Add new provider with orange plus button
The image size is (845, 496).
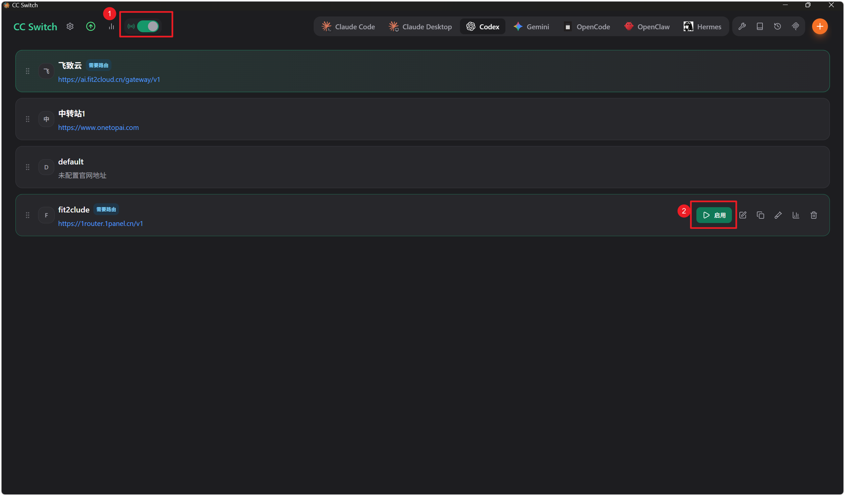820,27
